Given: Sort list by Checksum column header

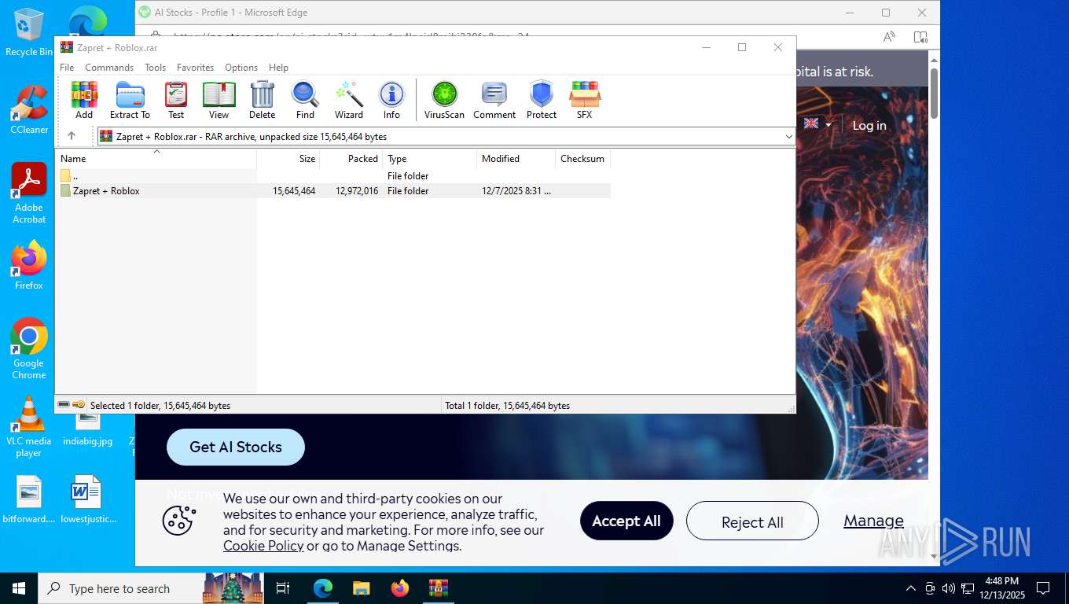Looking at the screenshot, I should tap(583, 159).
